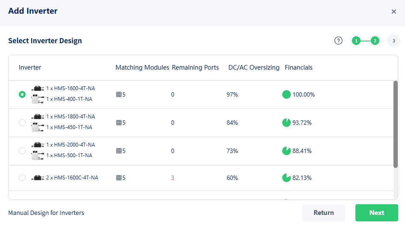Click HMS-400-1T-NA inverter device icon
The height and width of the screenshot is (229, 405).
pos(38,99)
